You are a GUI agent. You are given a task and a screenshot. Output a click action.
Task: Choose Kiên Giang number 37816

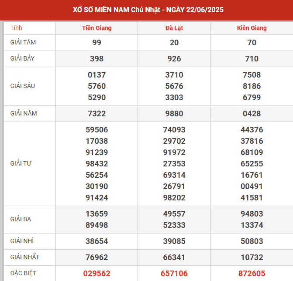click(252, 141)
